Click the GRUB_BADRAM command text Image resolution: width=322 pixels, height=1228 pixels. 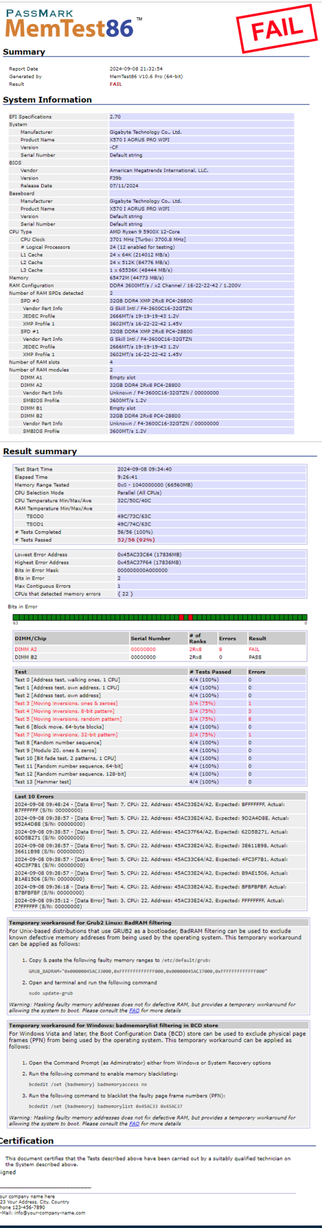148,971
